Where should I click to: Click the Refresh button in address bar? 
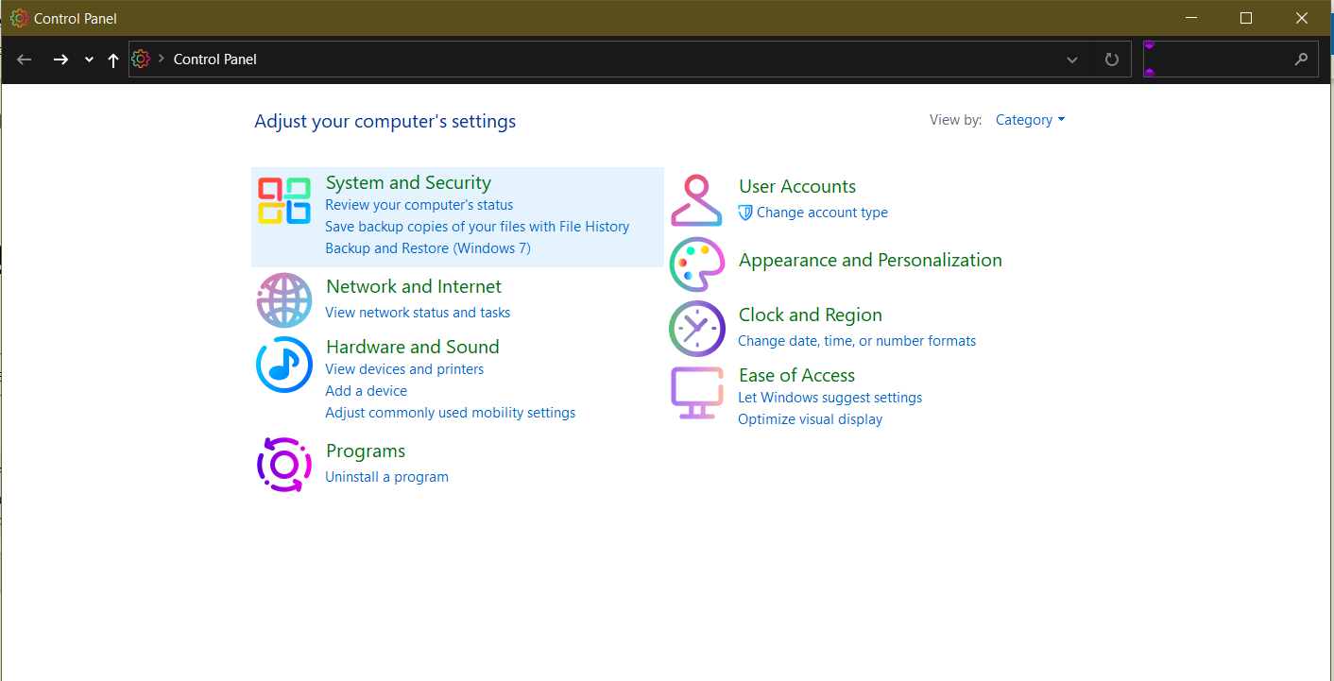pyautogui.click(x=1112, y=60)
